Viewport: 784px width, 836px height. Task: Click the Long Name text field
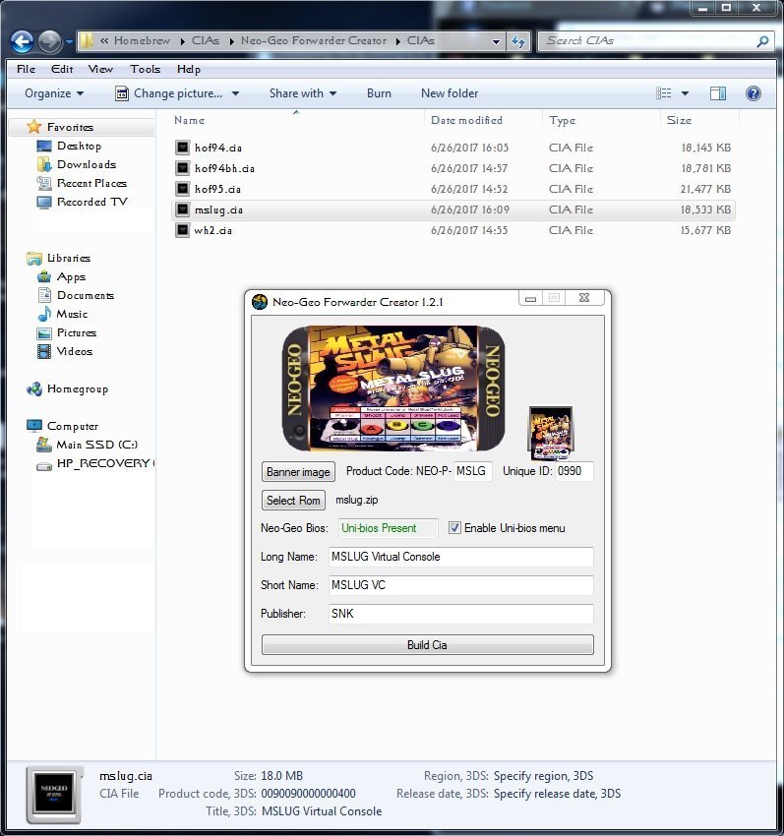pos(460,557)
